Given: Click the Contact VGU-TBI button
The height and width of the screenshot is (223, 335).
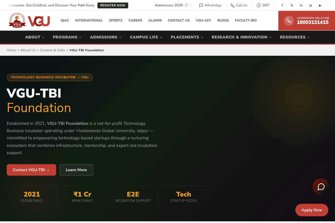Looking at the screenshot, I should [31, 170].
